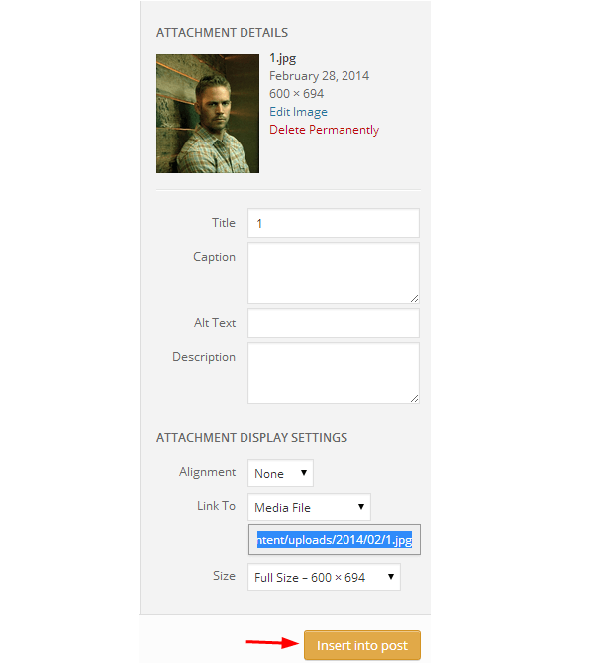
Task: Click the Delete Permanently link
Action: 324,130
